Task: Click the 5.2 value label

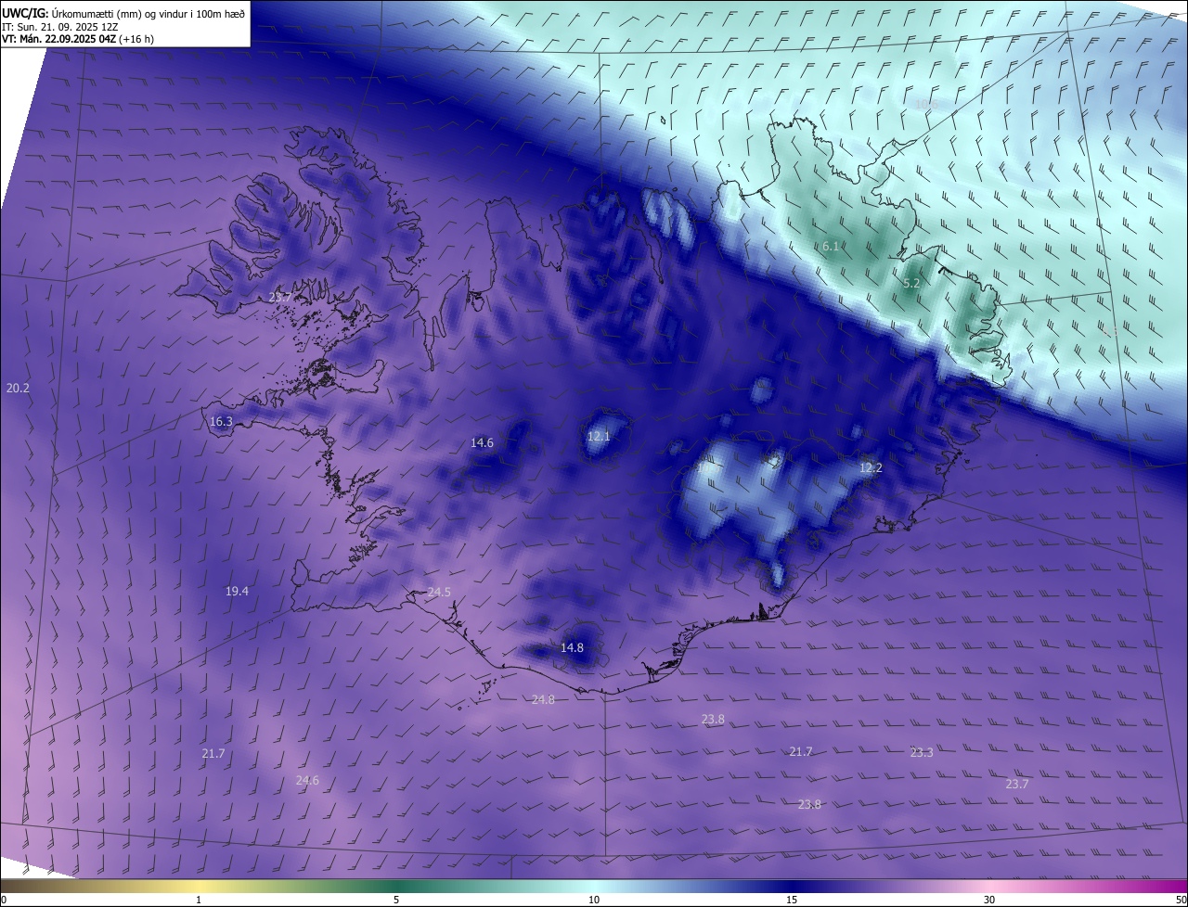Action: (911, 284)
